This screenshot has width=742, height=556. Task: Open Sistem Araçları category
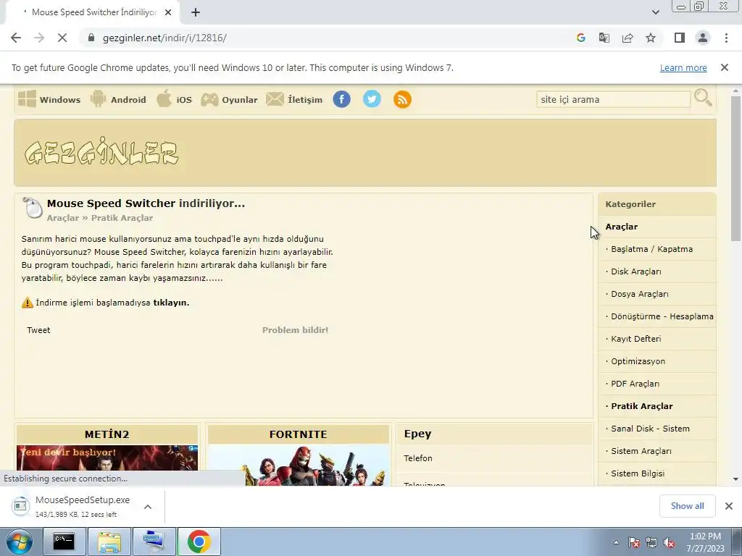641,451
